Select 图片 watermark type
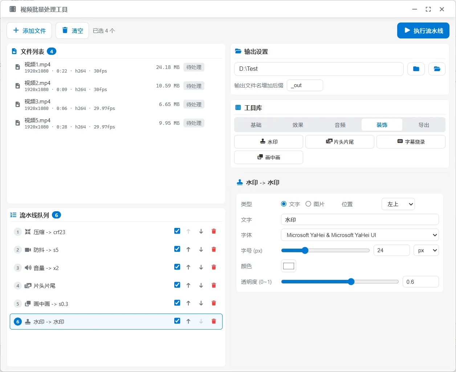 coord(308,204)
